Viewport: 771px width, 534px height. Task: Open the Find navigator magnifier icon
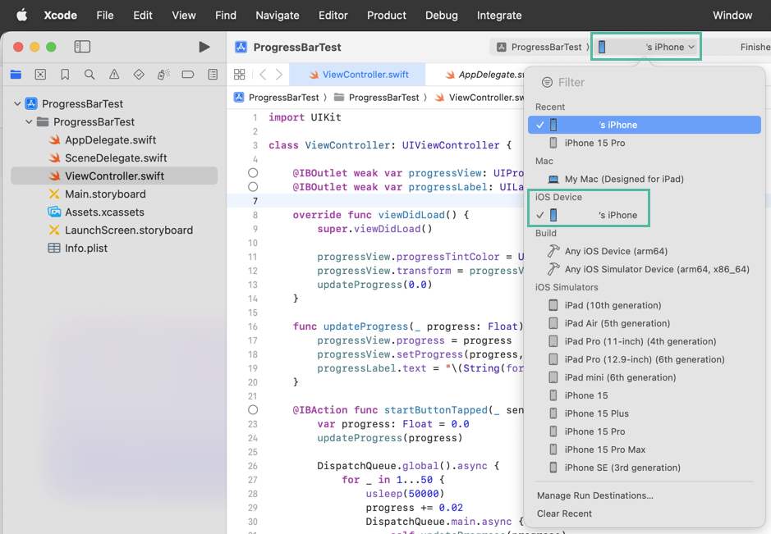[89, 75]
